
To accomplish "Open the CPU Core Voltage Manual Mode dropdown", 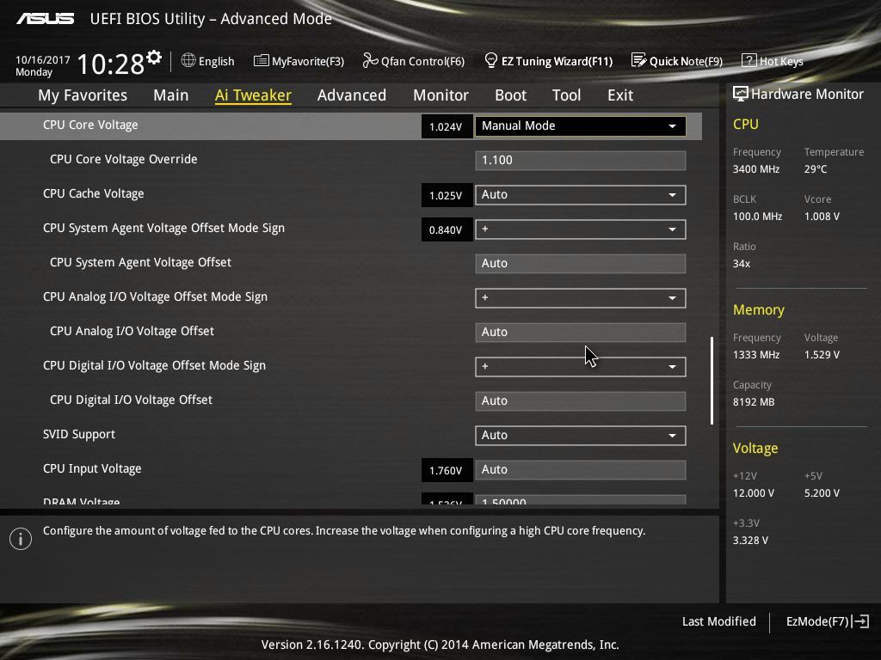I will click(x=581, y=125).
